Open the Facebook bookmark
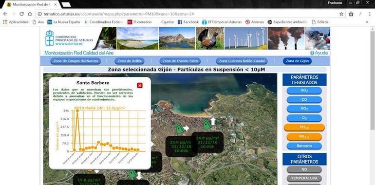This screenshot has height=185, width=375. [x=188, y=22]
